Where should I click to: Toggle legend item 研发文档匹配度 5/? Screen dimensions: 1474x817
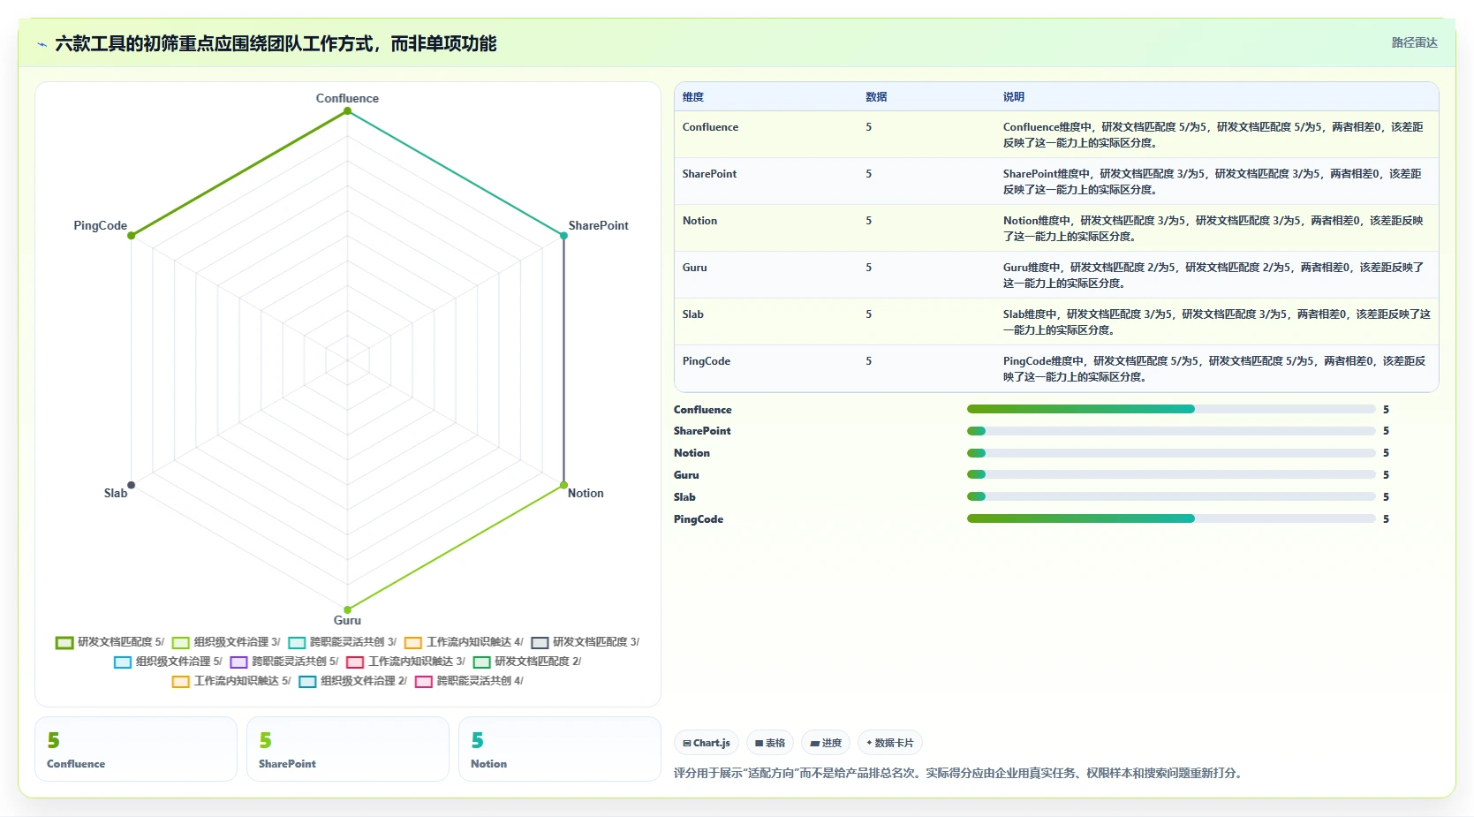click(110, 642)
